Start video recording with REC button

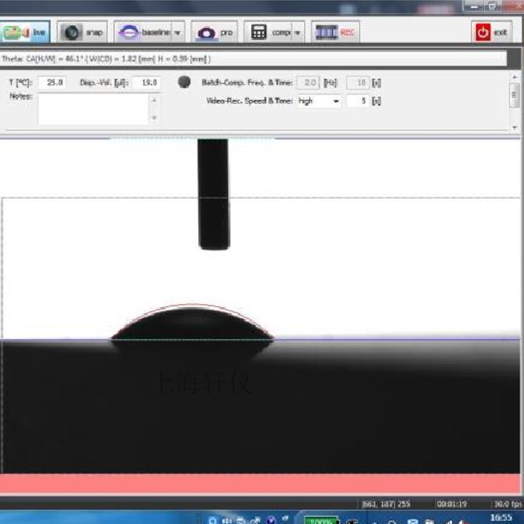tap(335, 31)
